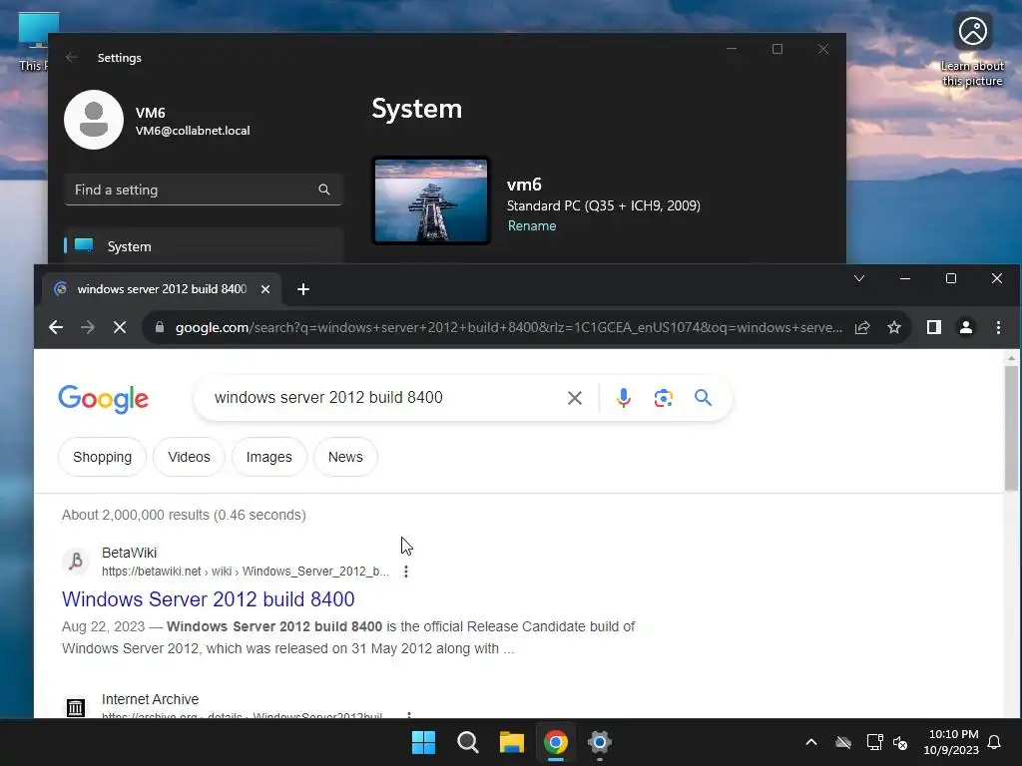Open File Explorer from taskbar
This screenshot has width=1022, height=766.
[512, 742]
